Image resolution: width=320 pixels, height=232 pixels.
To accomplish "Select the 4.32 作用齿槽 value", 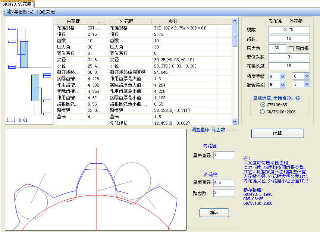I will pos(97,98).
